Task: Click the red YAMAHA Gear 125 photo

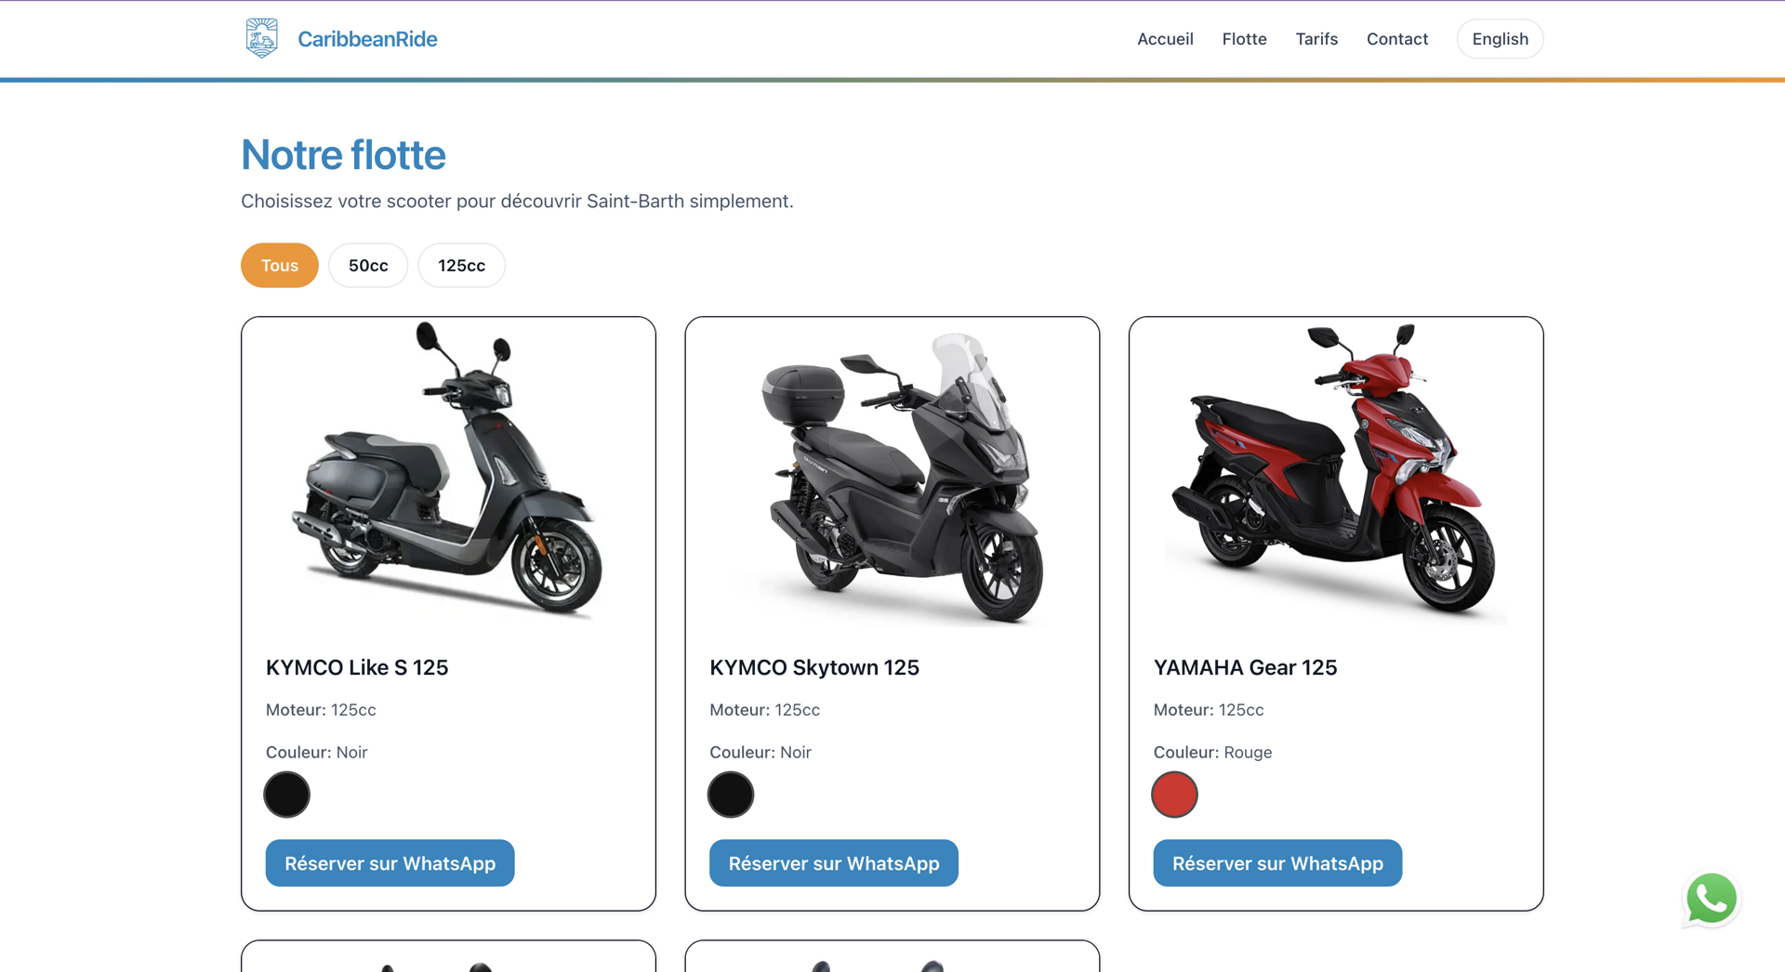Action: tap(1336, 472)
